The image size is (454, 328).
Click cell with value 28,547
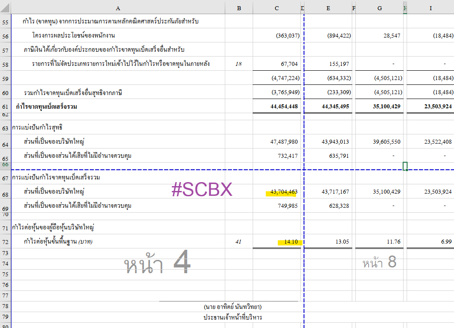coord(392,35)
